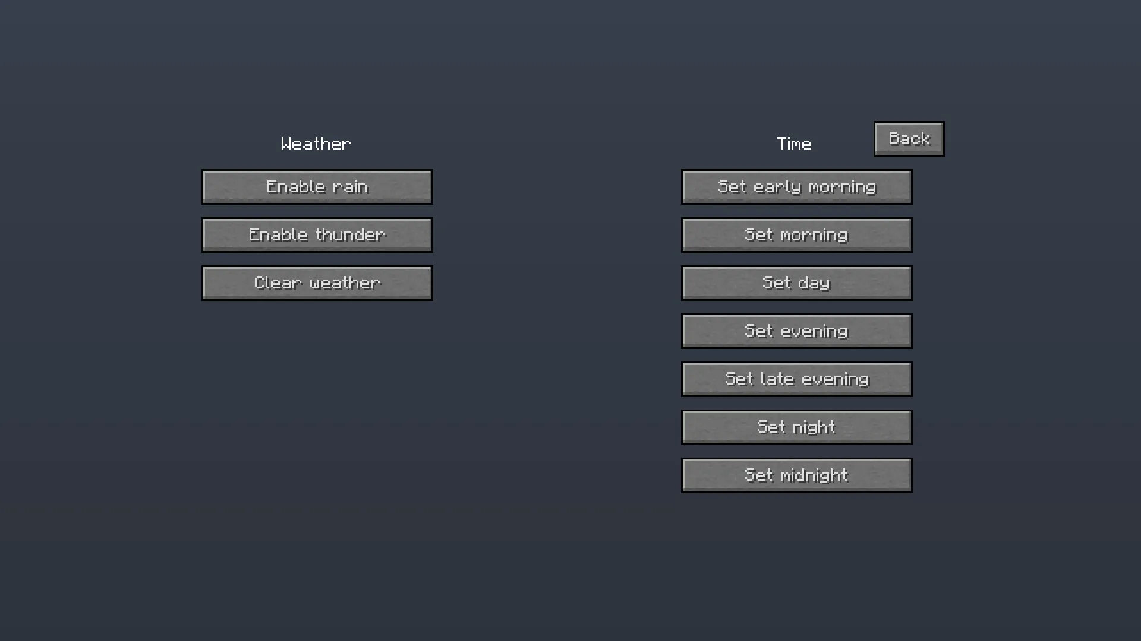Advance time to evening

[x=796, y=331]
